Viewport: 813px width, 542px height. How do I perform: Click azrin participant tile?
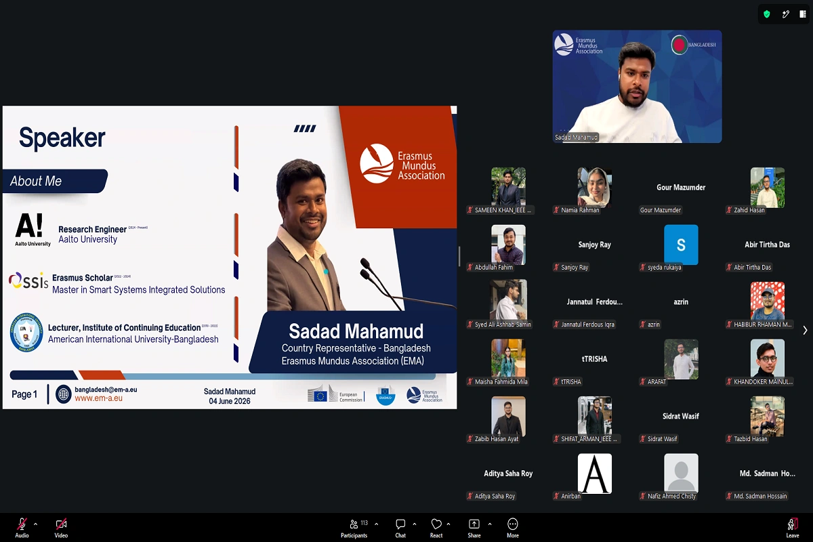click(x=681, y=306)
